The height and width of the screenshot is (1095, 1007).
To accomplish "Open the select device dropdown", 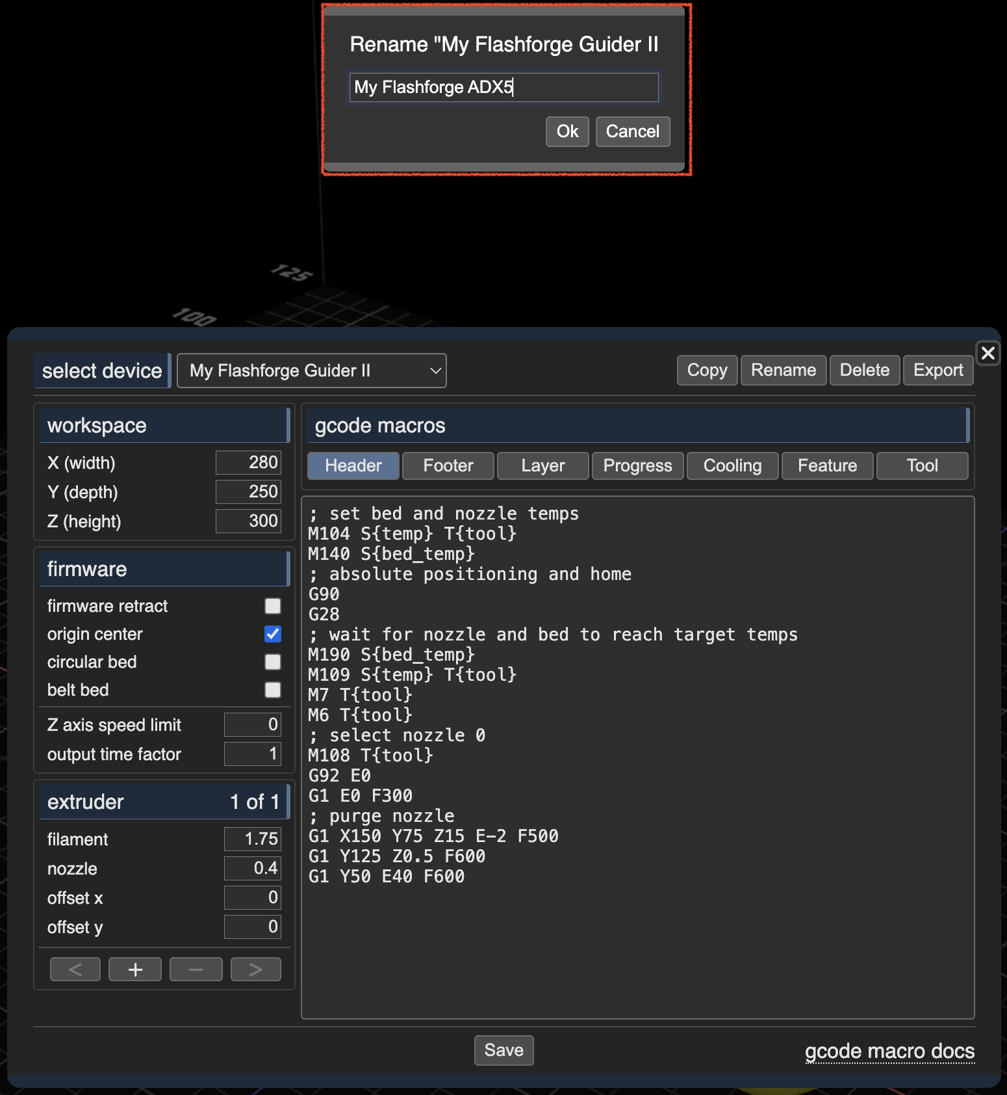I will [312, 371].
